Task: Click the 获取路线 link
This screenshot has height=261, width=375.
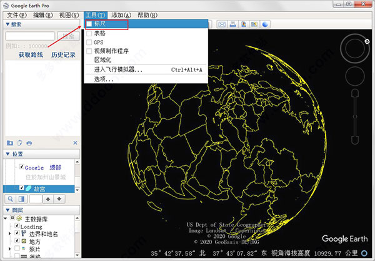Action: pos(31,55)
